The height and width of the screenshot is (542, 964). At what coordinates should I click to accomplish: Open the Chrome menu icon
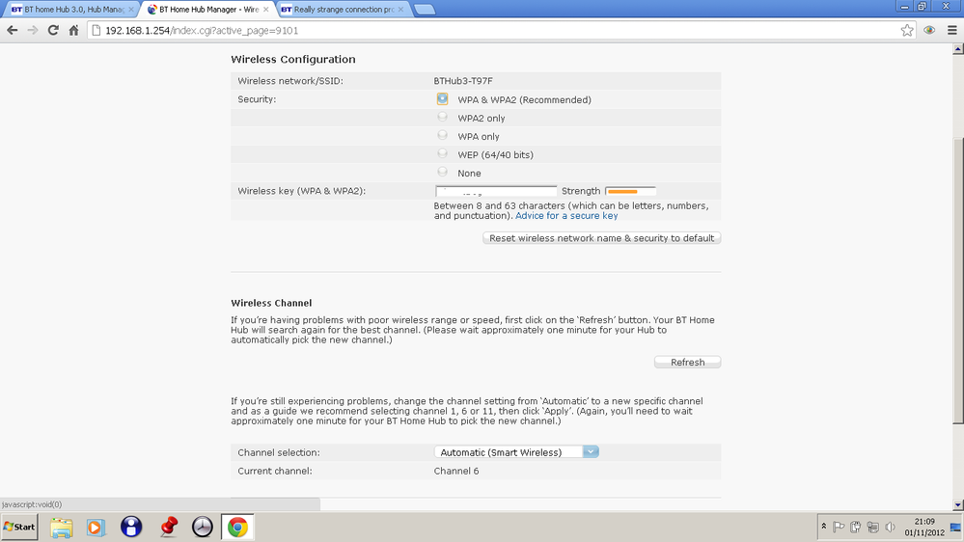click(x=951, y=30)
